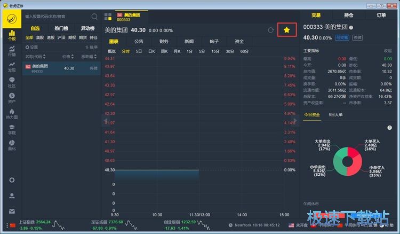Open the 帖子 posts tab

[214, 41]
